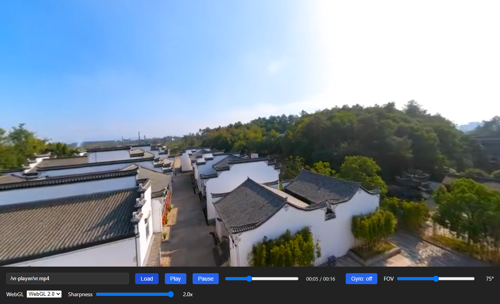500x304 pixels.
Task: Click the 75° FOV value
Action: 490,279
